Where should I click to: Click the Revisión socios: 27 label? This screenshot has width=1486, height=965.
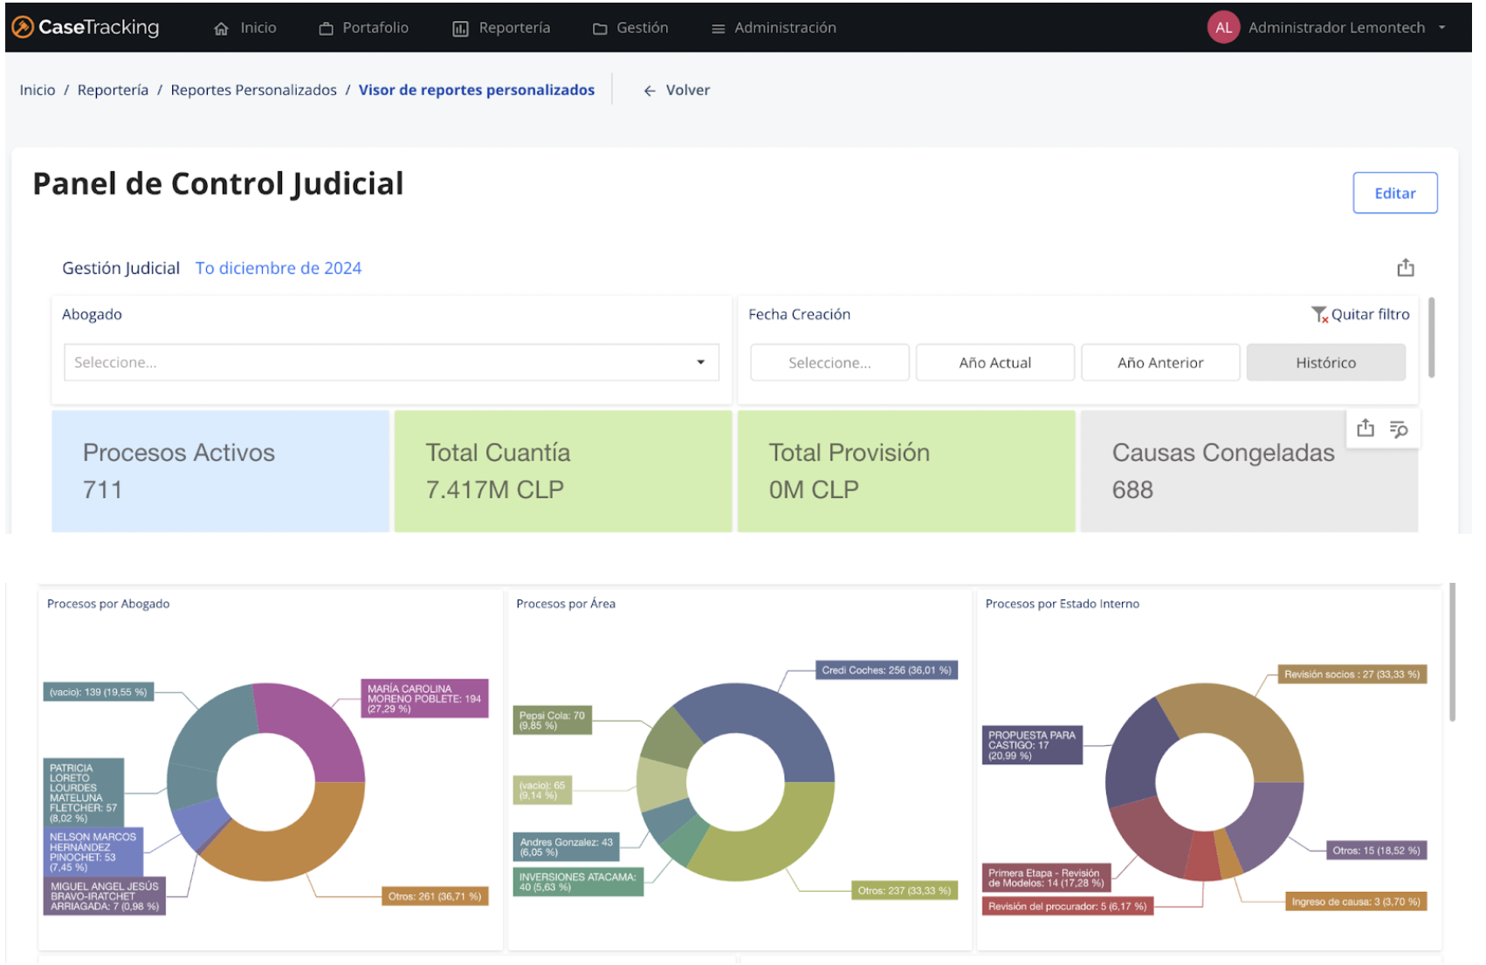pos(1352,674)
